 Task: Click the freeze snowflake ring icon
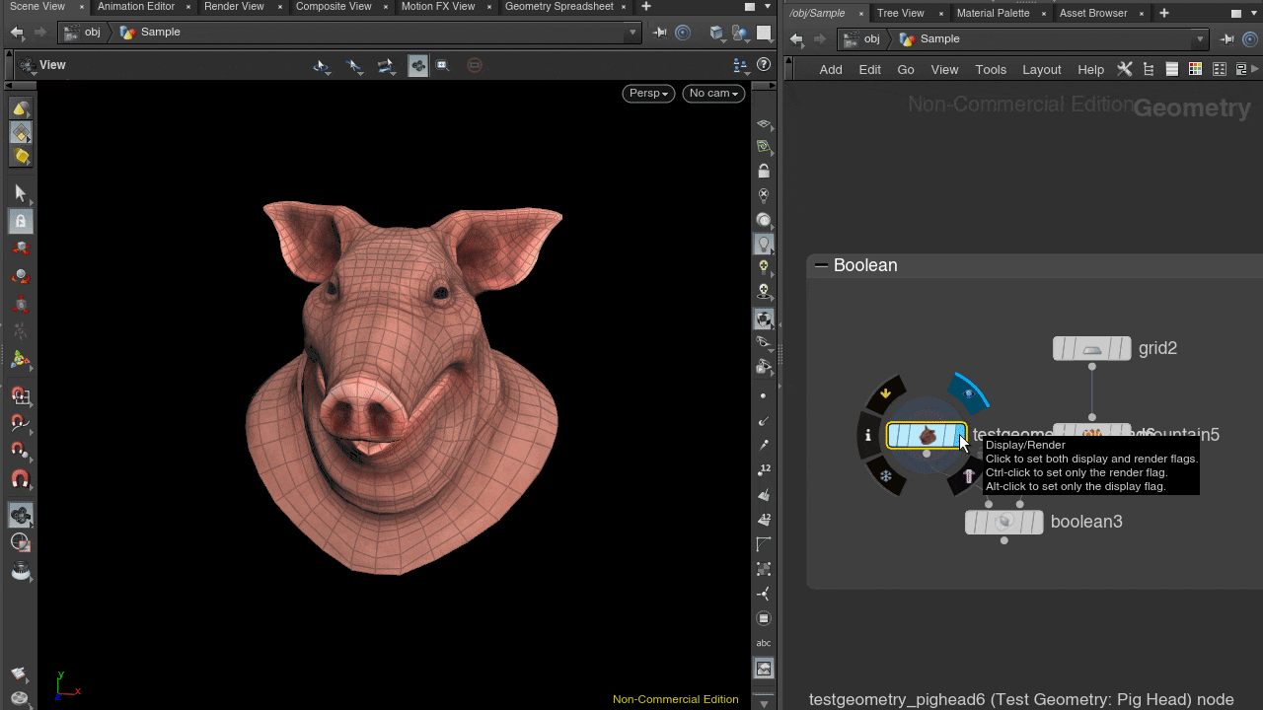886,476
